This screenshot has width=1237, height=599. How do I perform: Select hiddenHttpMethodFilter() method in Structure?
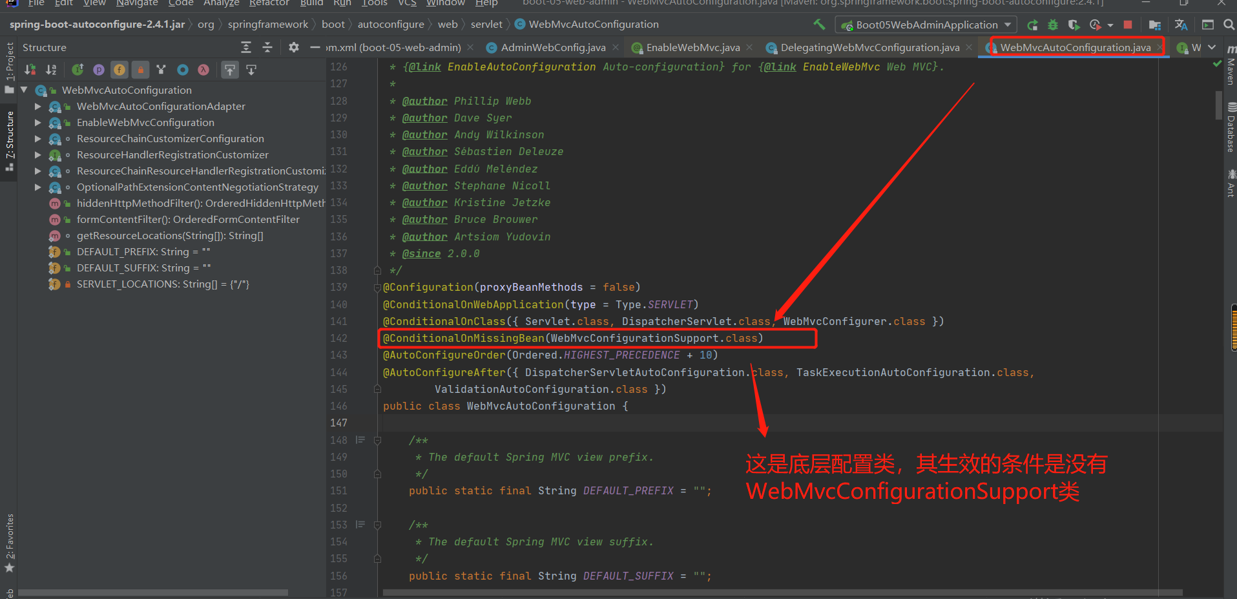click(187, 203)
